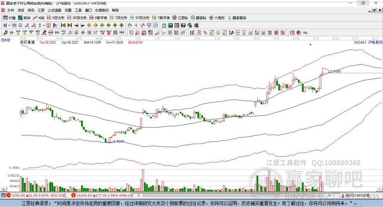Click the infinity loop icon

point(305,33)
